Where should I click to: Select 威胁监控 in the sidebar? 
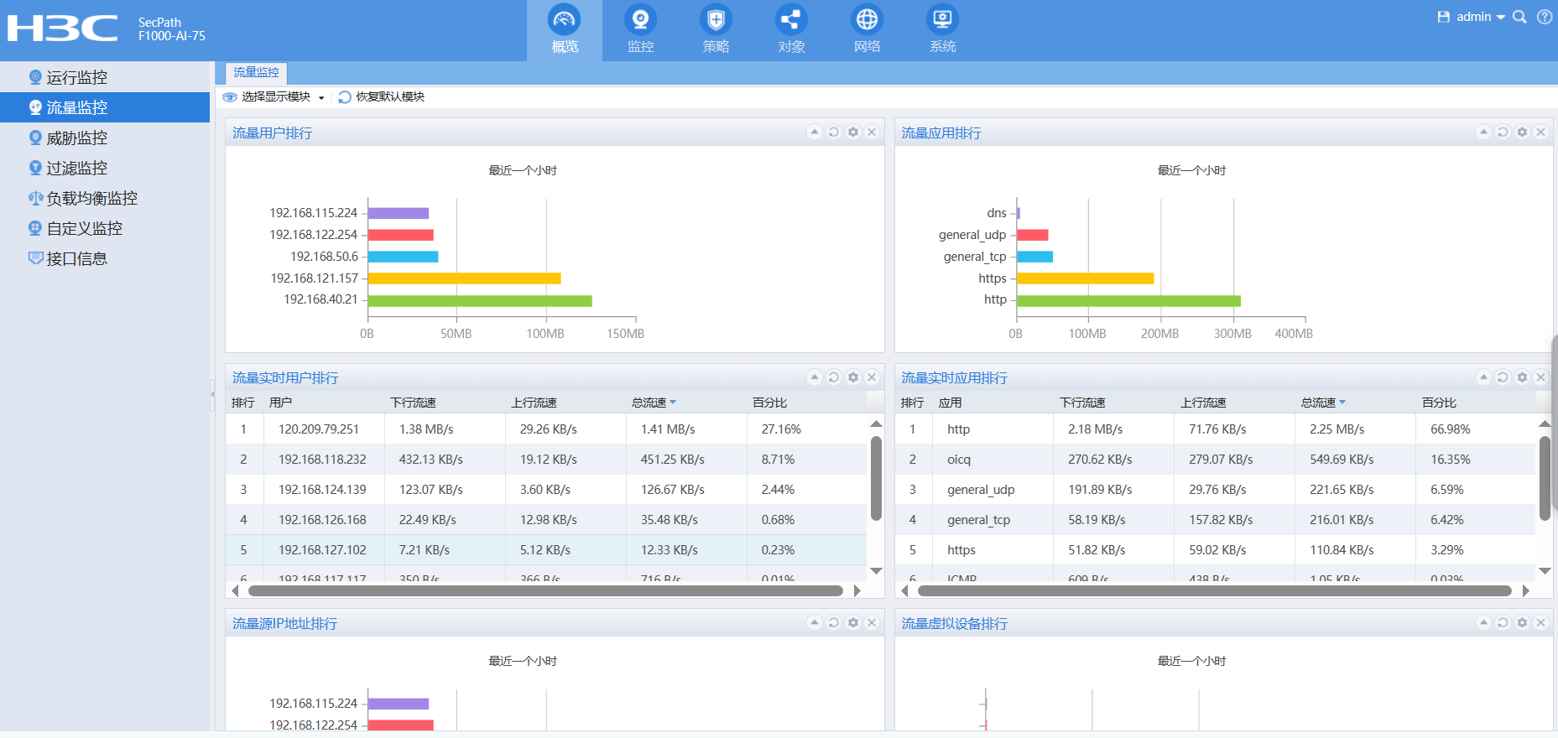pos(76,138)
